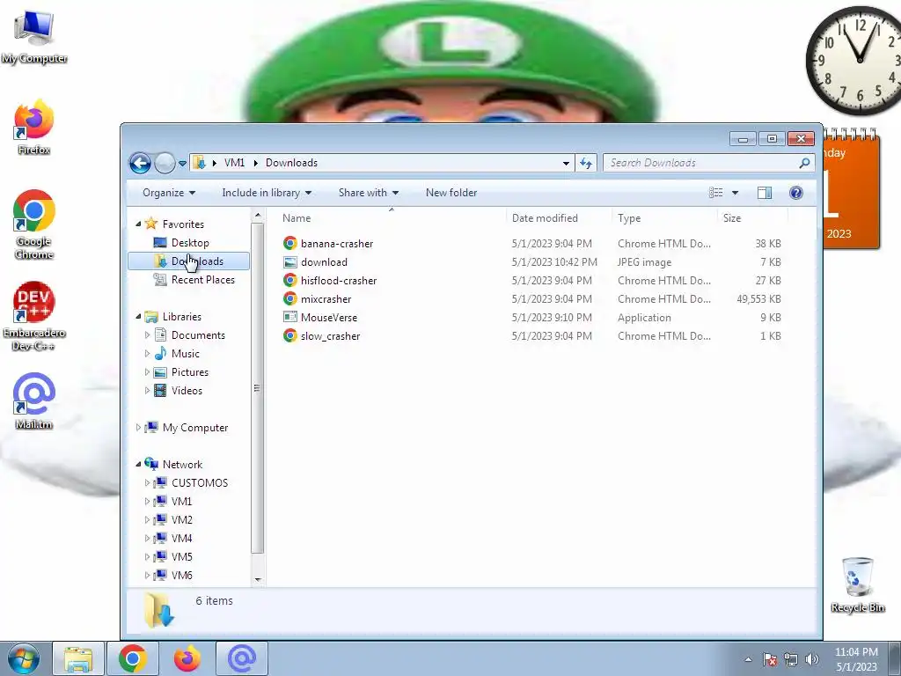The image size is (901, 676).
Task: Select the MouseVerse application icon
Action: [x=290, y=317]
